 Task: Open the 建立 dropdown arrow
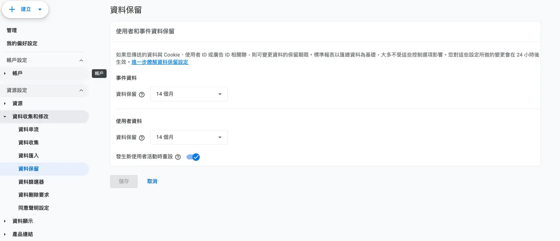coord(40,9)
